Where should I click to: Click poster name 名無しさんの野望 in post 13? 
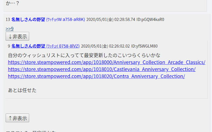click(x=28, y=19)
